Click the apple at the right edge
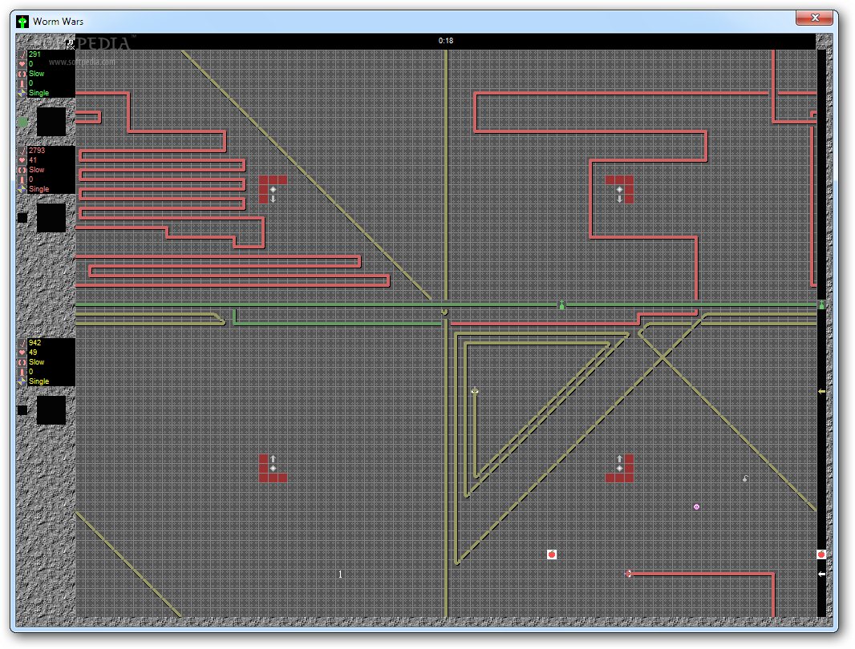Image resolution: width=855 pixels, height=649 pixels. [821, 554]
